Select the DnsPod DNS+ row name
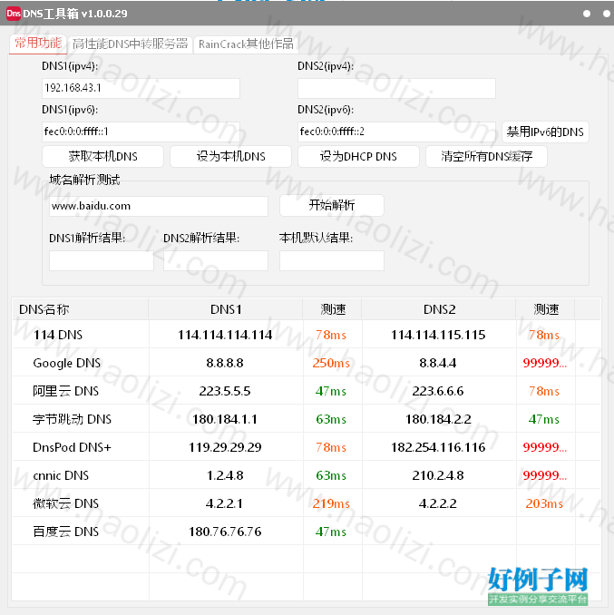614x615 pixels. point(72,447)
